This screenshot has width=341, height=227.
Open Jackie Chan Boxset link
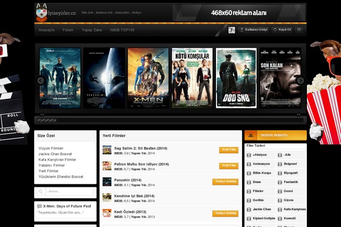point(55,154)
